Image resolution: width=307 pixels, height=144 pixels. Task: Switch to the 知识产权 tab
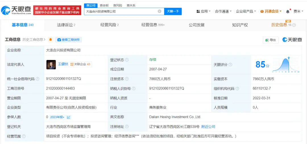[x=240, y=25]
